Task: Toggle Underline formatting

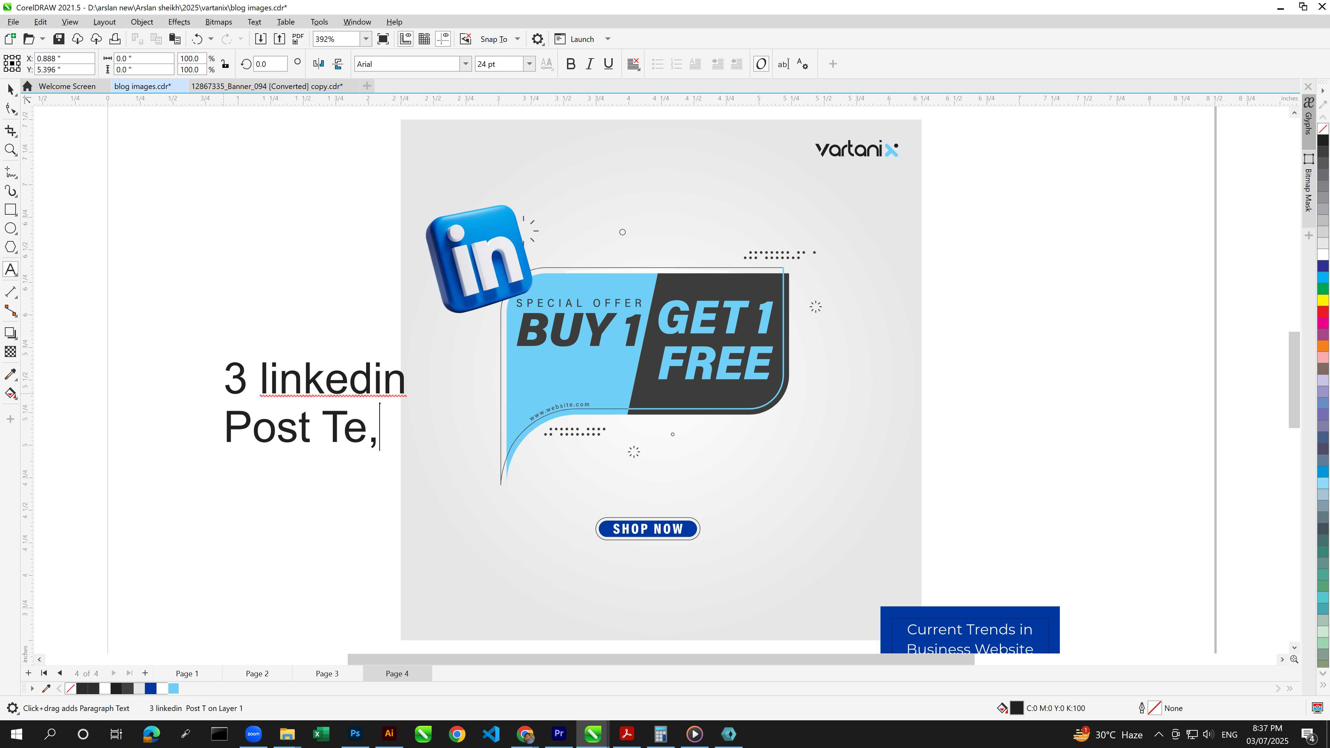Action: (x=609, y=64)
